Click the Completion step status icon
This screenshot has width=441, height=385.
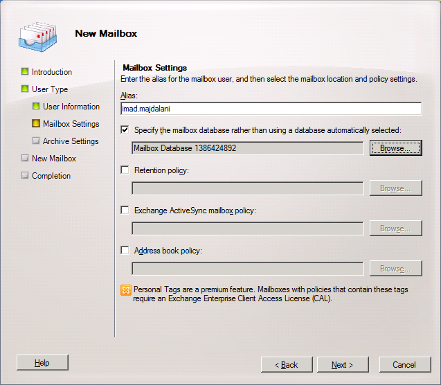tap(25, 176)
